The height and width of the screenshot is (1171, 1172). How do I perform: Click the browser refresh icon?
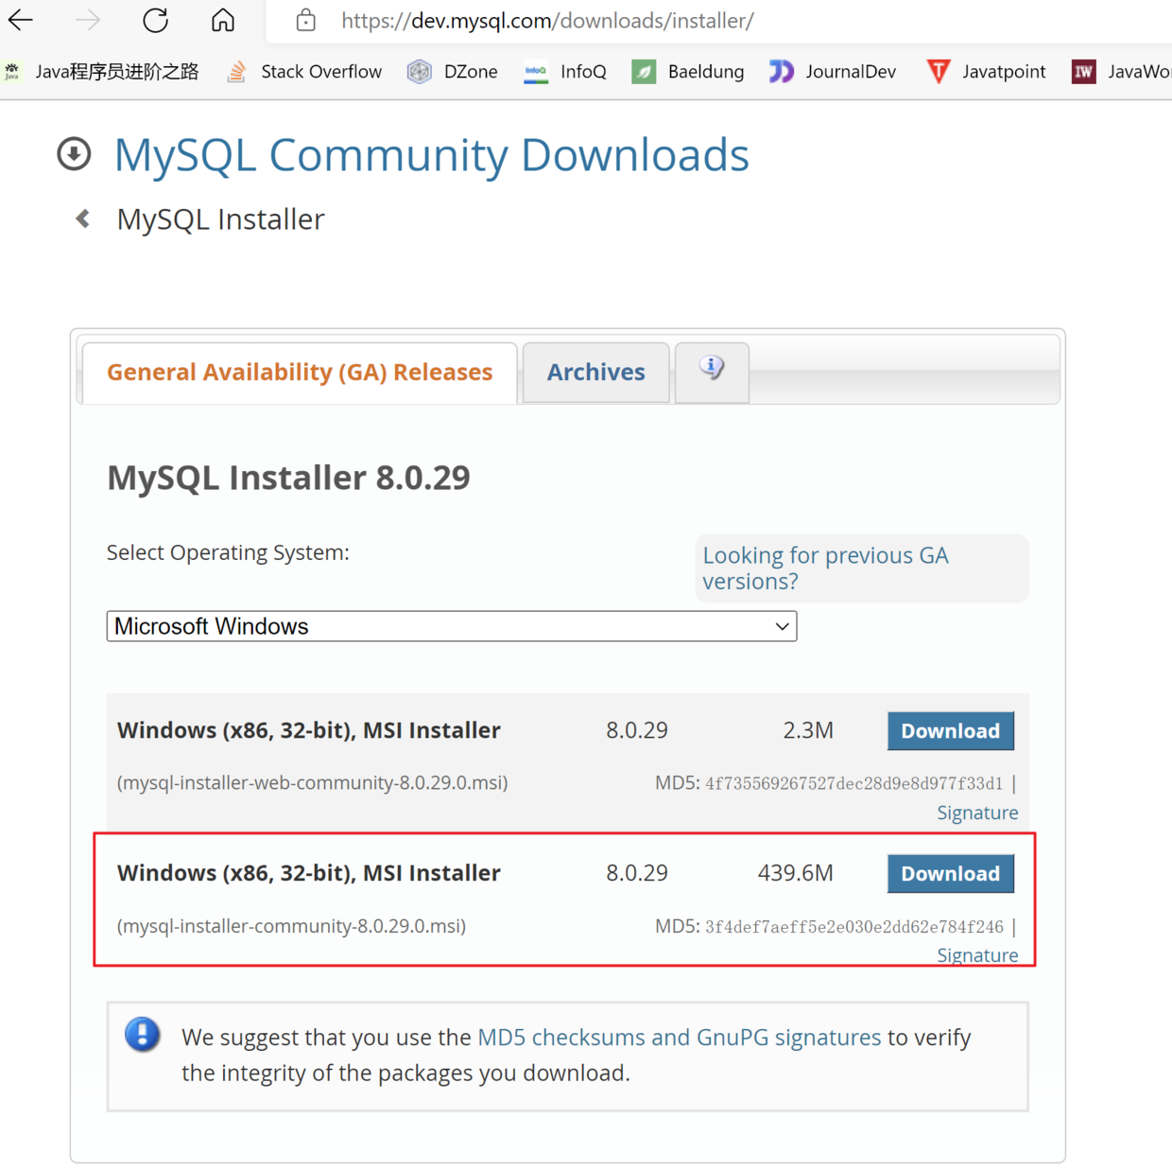155,20
